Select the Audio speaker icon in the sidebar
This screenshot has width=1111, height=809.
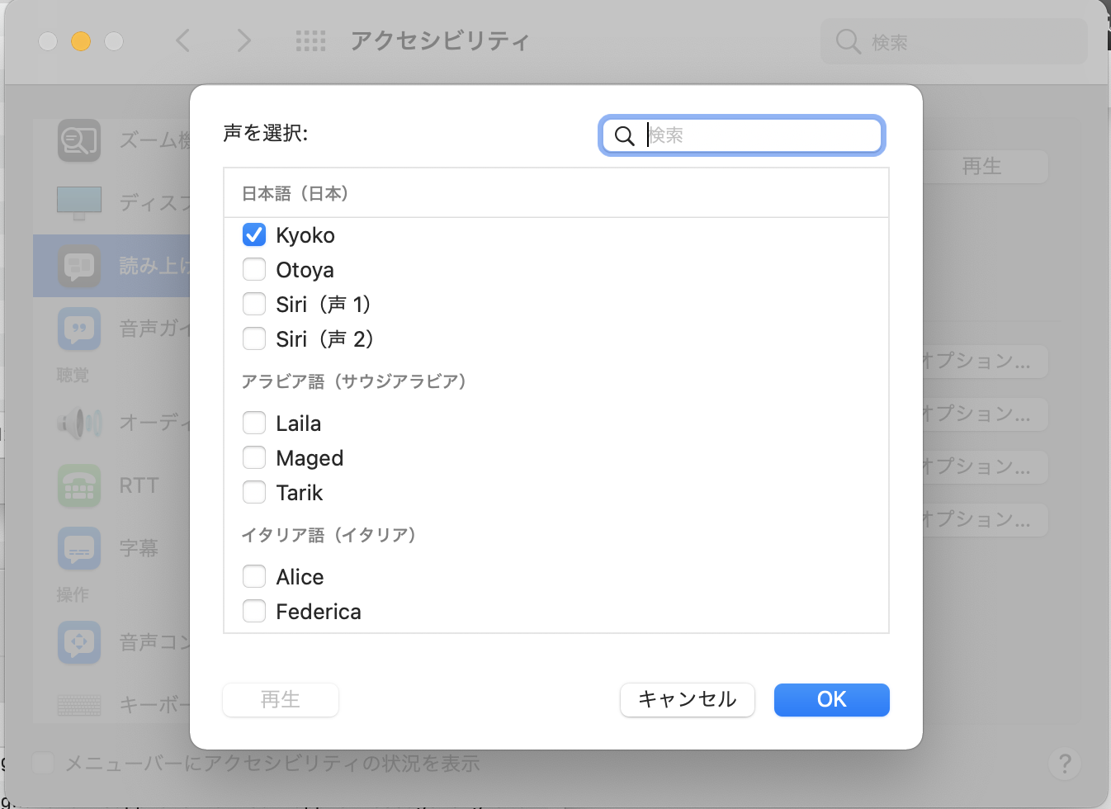79,423
